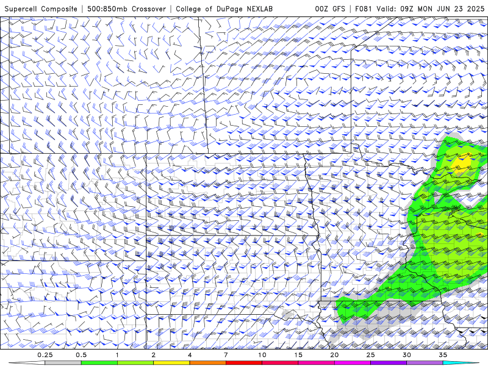Viewport: 488px width, 366px height.
Task: Click the purple color bar segment after 25
Action: point(389,363)
